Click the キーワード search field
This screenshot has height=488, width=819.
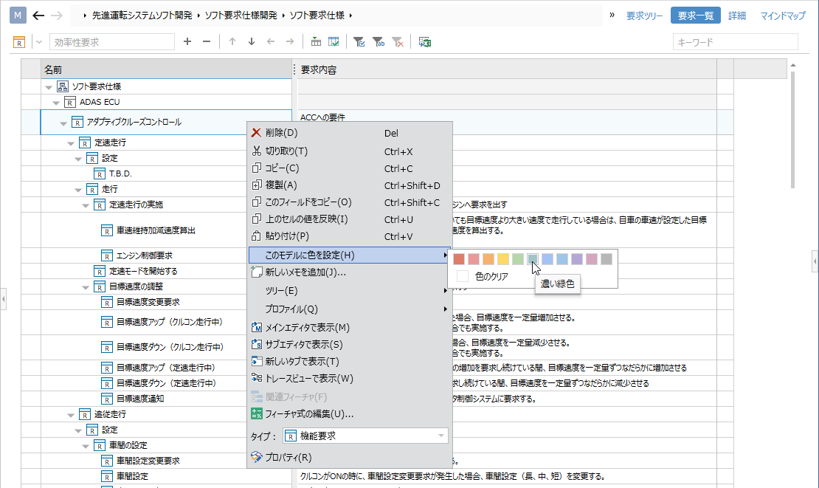736,42
